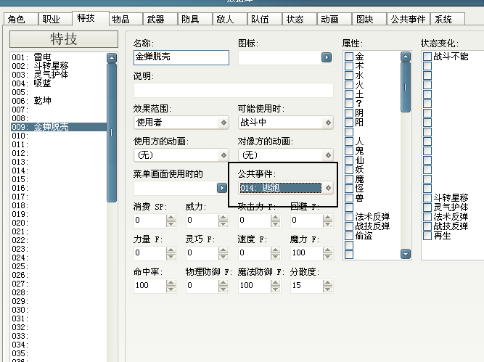Switch to the 动画 tab
The width and height of the screenshot is (484, 362).
pos(335,19)
